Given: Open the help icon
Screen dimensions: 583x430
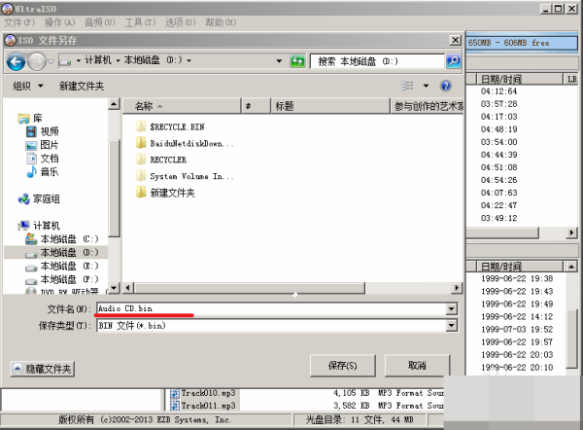Looking at the screenshot, I should (x=445, y=86).
